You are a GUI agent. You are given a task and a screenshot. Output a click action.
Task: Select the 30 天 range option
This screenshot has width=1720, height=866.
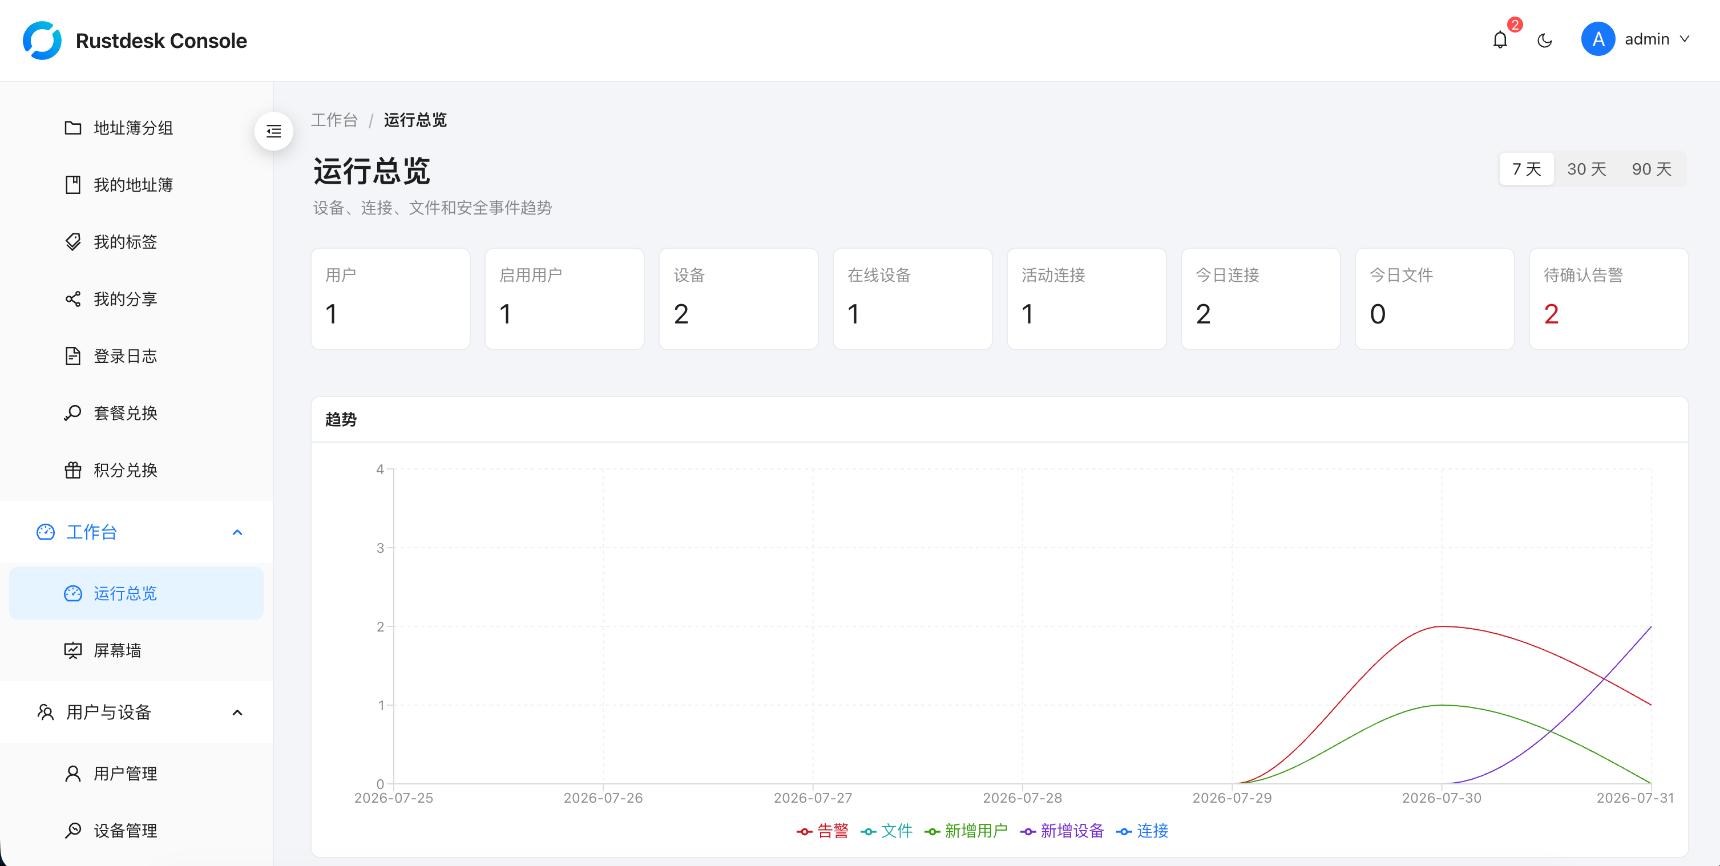tap(1586, 169)
